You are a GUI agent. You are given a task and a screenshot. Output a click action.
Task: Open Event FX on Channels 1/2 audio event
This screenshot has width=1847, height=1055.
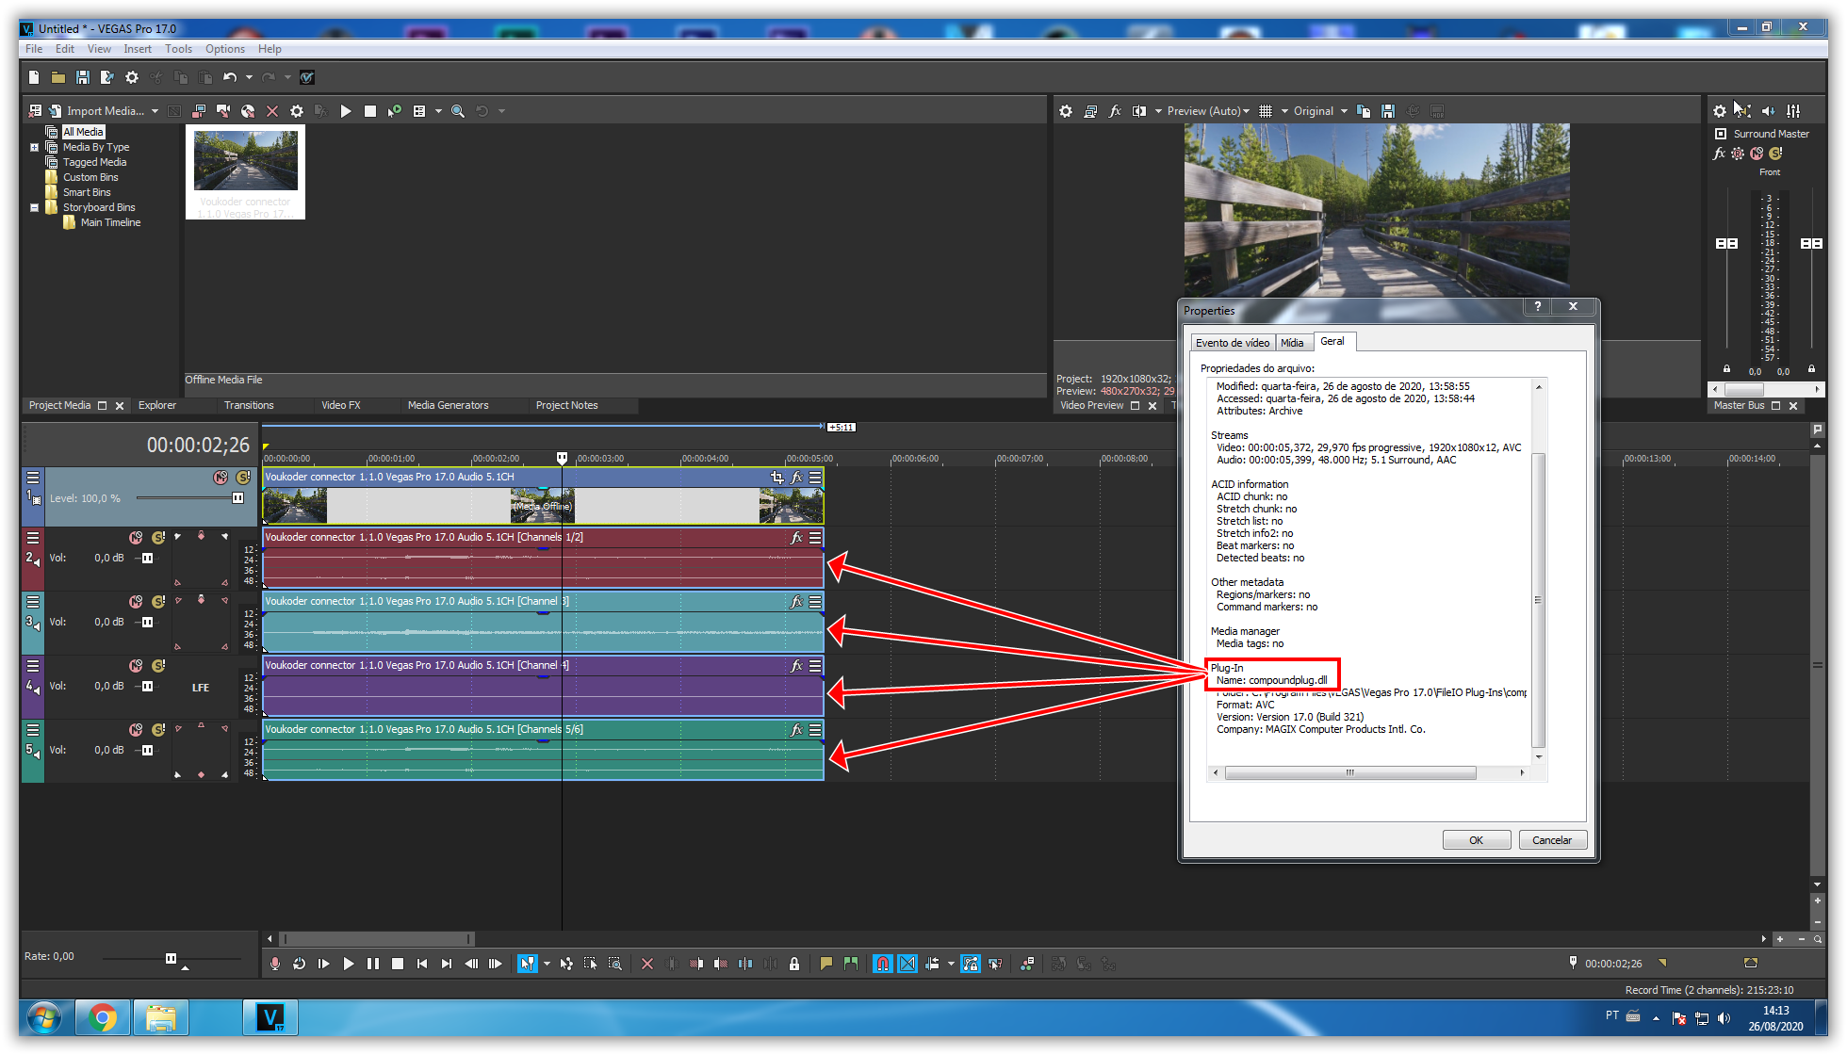(796, 538)
